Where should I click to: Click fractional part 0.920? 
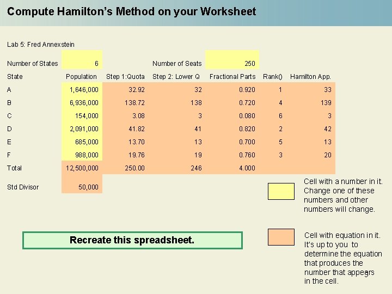coord(247,89)
